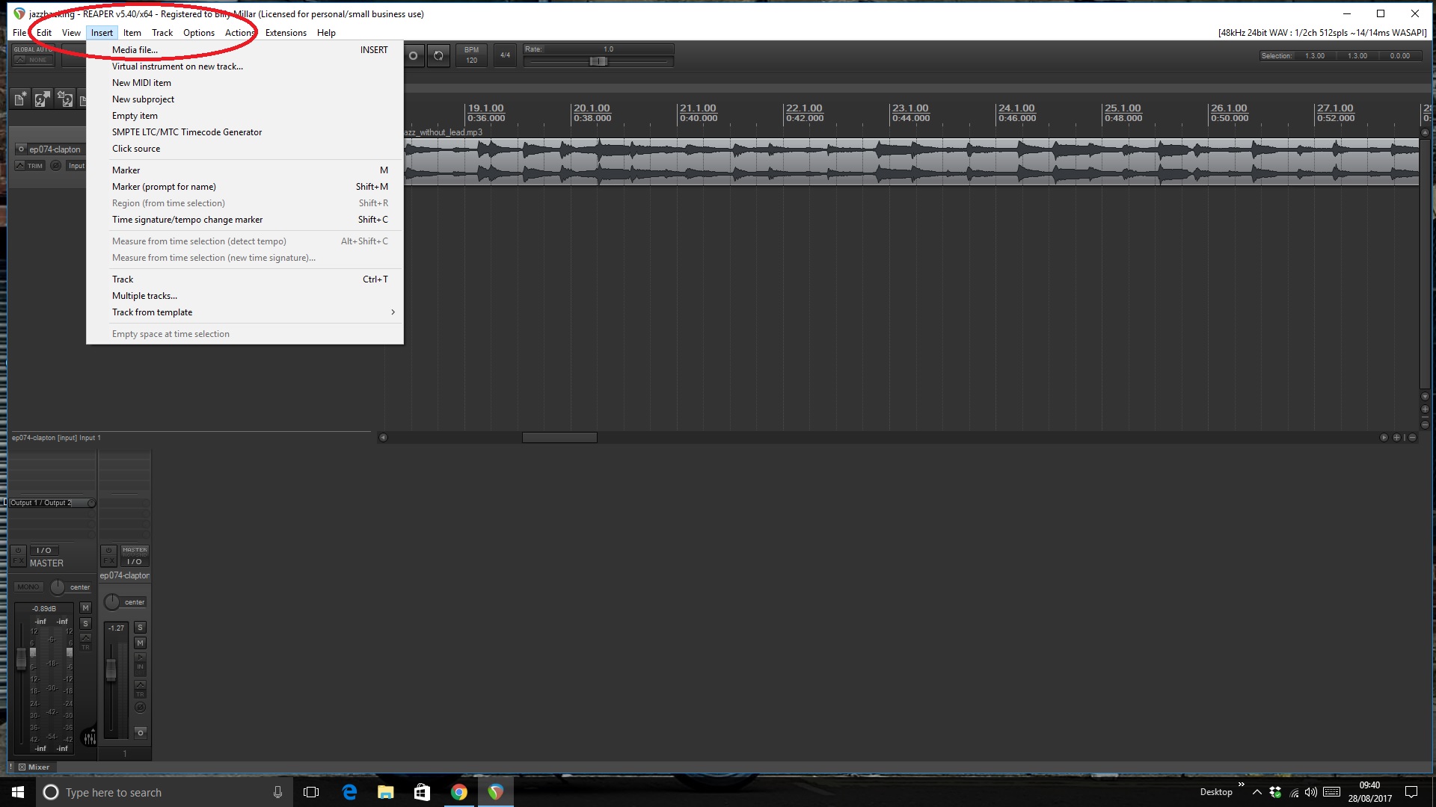This screenshot has width=1436, height=807.
Task: Click the New project toolbar icon
Action: pyautogui.click(x=20, y=99)
